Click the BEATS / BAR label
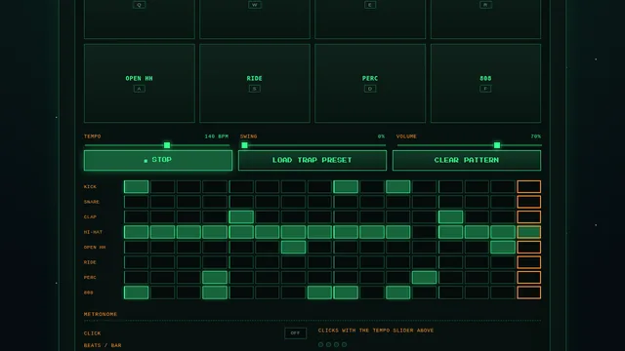Image resolution: width=625 pixels, height=351 pixels. (x=103, y=345)
